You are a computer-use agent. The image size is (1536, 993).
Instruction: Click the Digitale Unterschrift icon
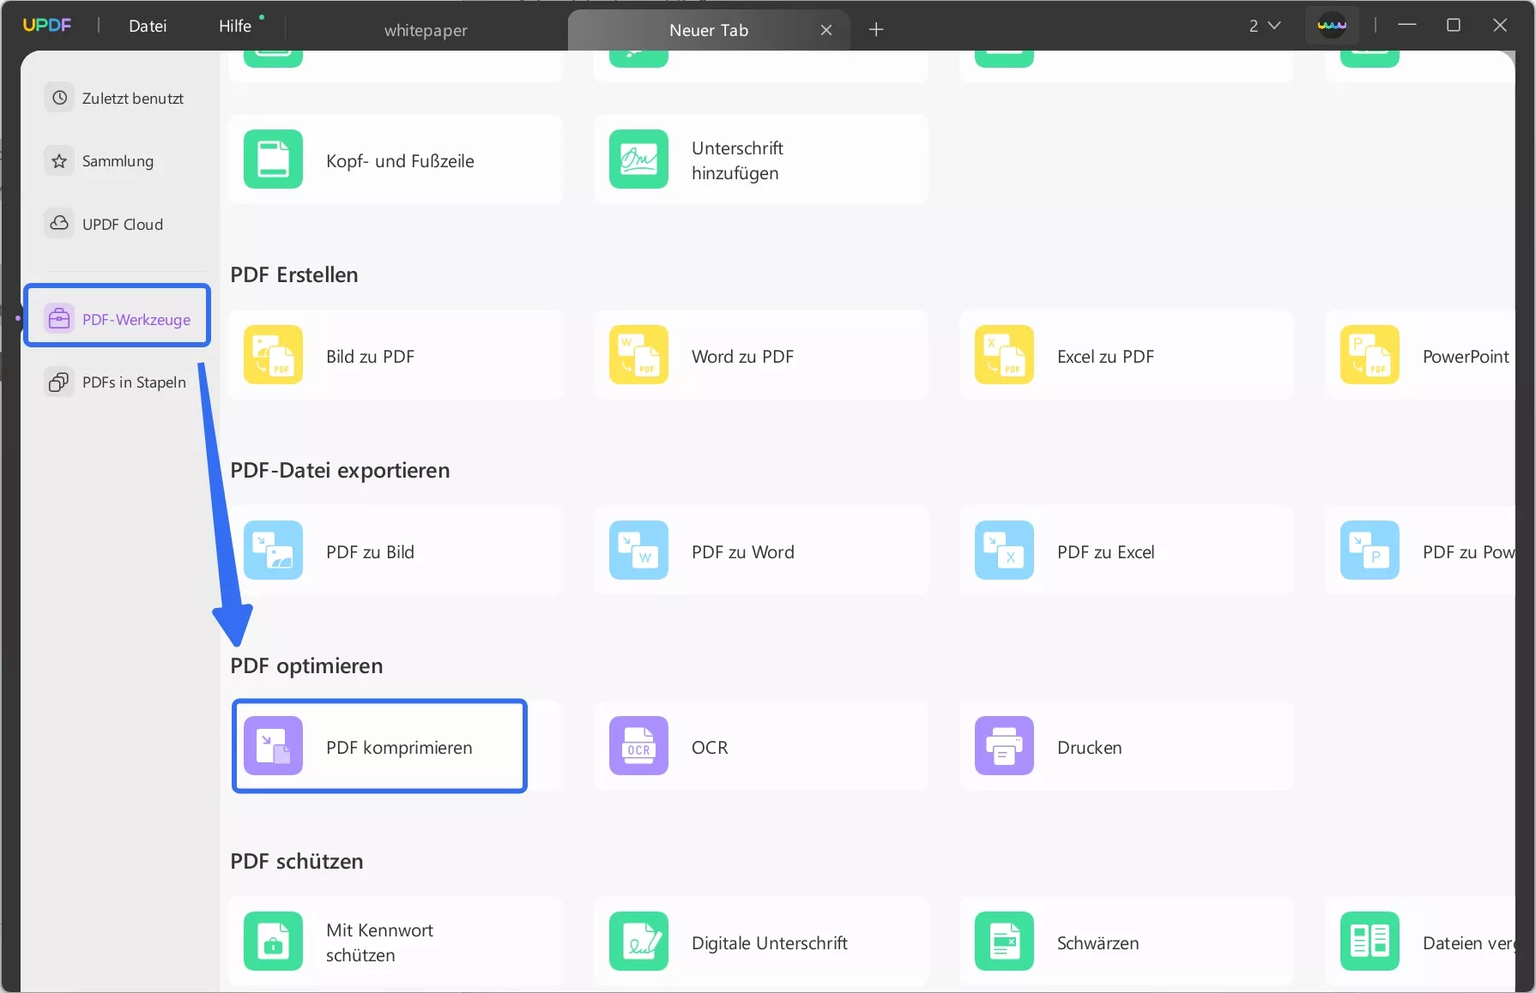pos(638,941)
